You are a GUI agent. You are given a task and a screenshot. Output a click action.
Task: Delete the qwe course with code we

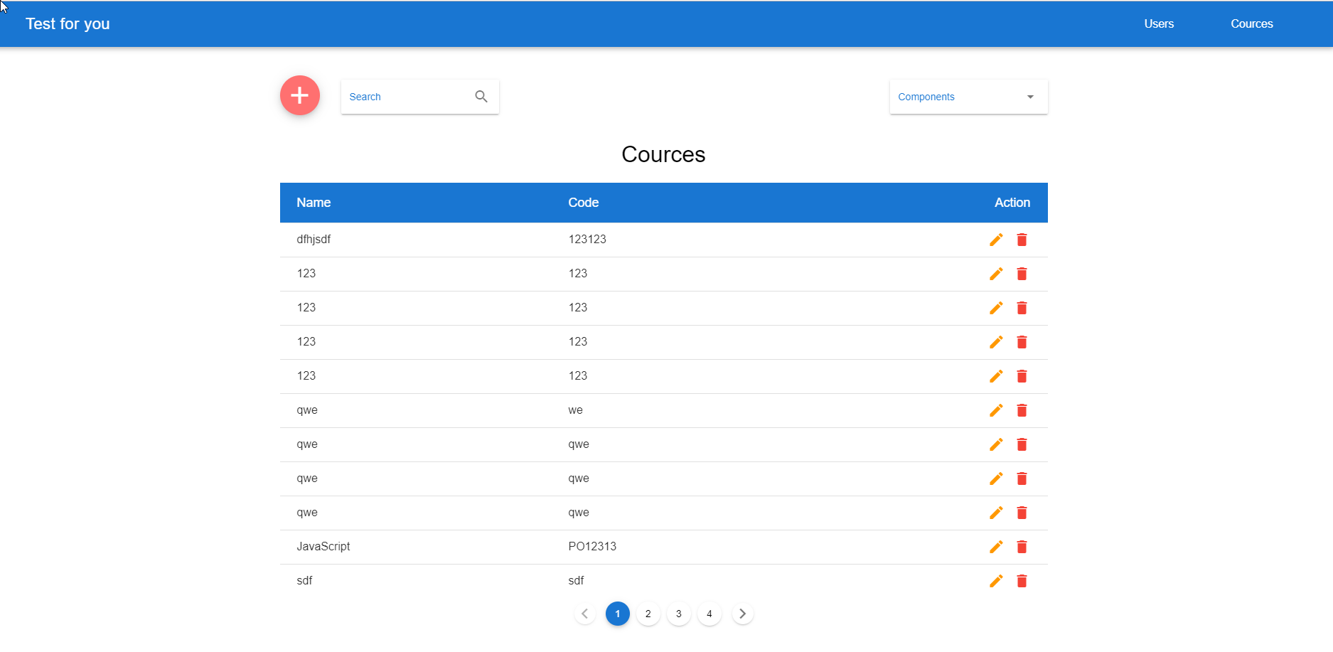point(1022,410)
